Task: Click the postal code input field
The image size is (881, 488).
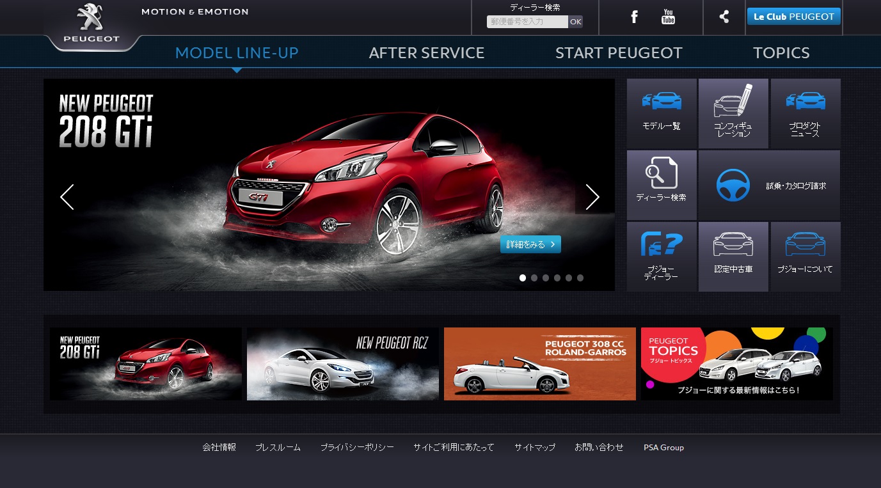Action: click(527, 22)
